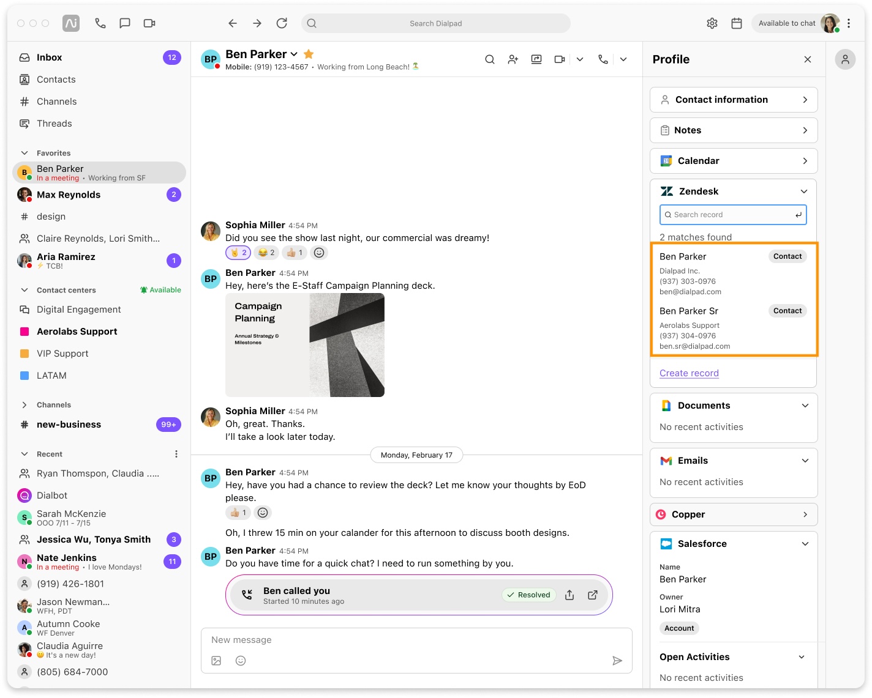Open the Inbox menu item
This screenshot has width=872, height=698.
coord(98,58)
